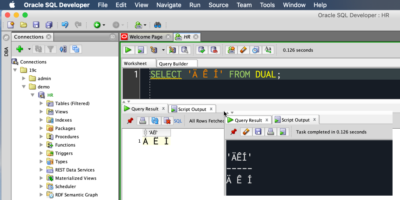Select the docked Script Output tab under the worksheet

click(192, 109)
